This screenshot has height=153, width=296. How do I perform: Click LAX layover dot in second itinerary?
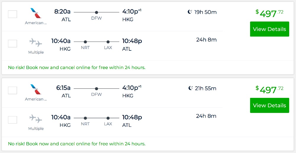(x=108, y=118)
